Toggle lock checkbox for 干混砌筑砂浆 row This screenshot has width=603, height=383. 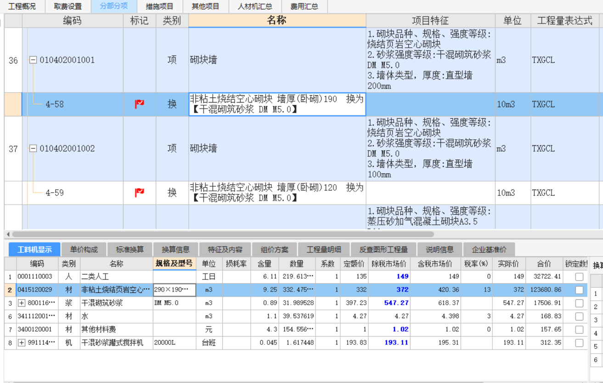pos(579,303)
